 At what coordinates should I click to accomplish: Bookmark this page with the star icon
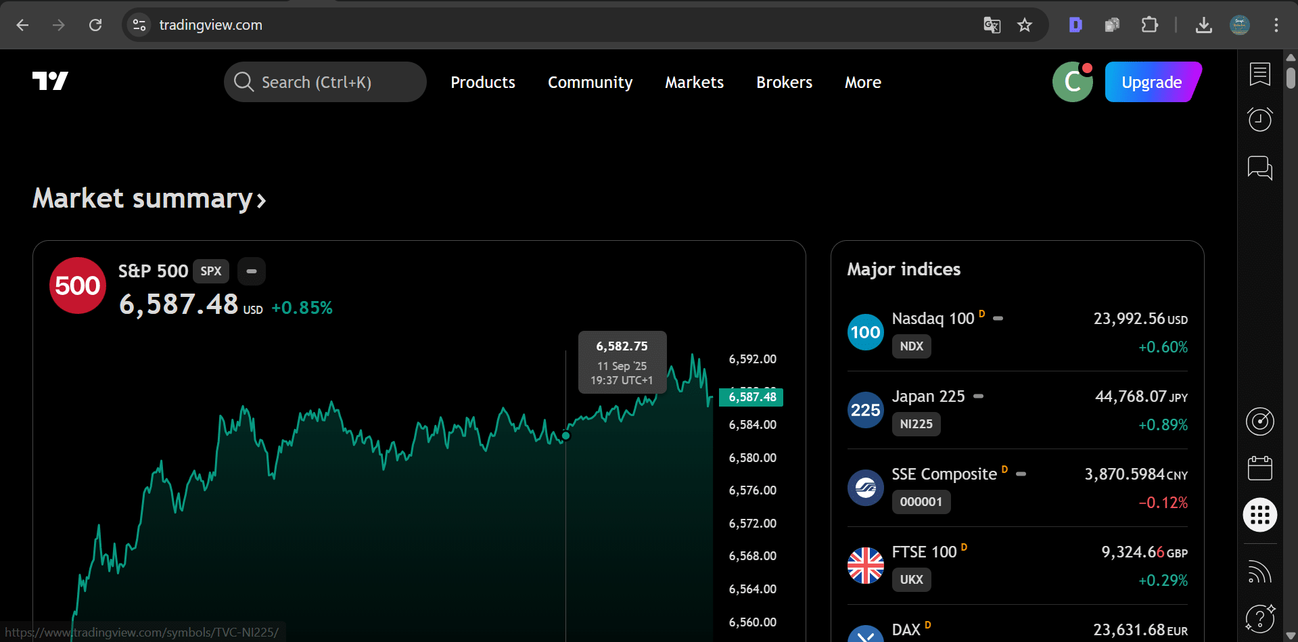[1025, 25]
